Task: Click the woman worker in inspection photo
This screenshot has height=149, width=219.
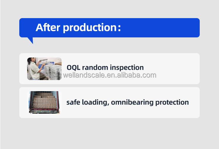Action: coord(34,69)
